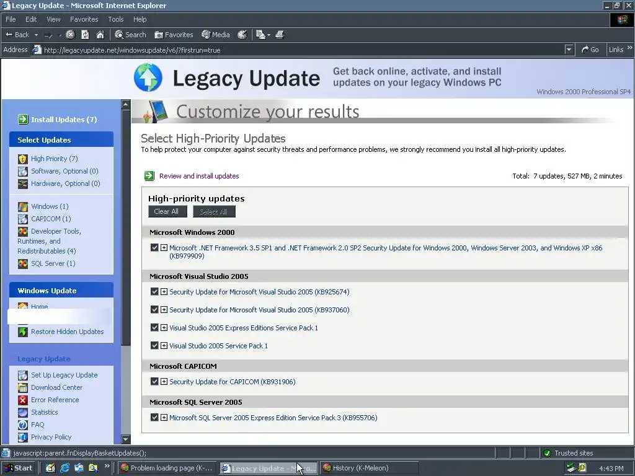Image resolution: width=635 pixels, height=476 pixels.
Task: Click the Error Reference red X icon
Action: point(23,400)
